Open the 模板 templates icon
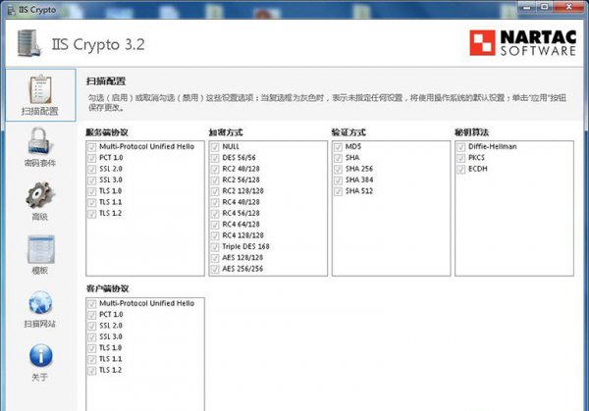589x411 pixels. tap(41, 249)
